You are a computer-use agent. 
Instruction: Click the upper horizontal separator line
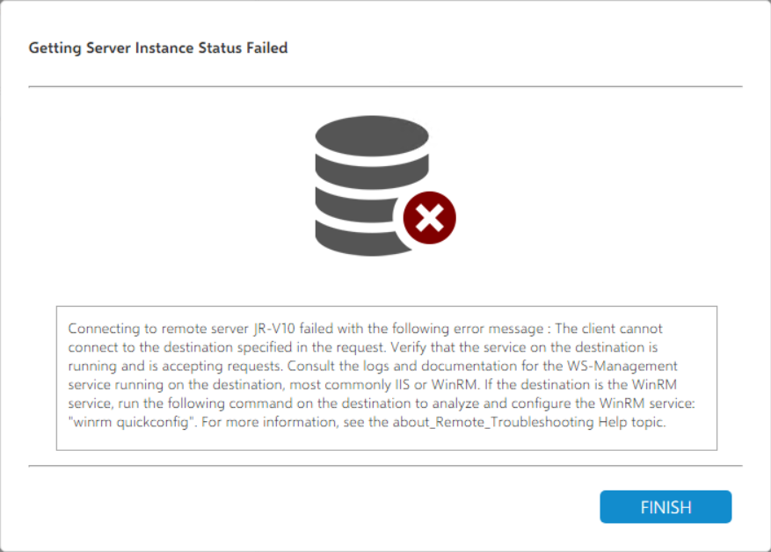click(385, 87)
